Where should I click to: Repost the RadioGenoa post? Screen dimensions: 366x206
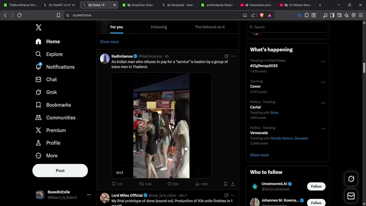145,184
